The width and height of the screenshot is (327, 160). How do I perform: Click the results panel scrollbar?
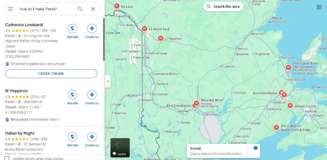104,39
